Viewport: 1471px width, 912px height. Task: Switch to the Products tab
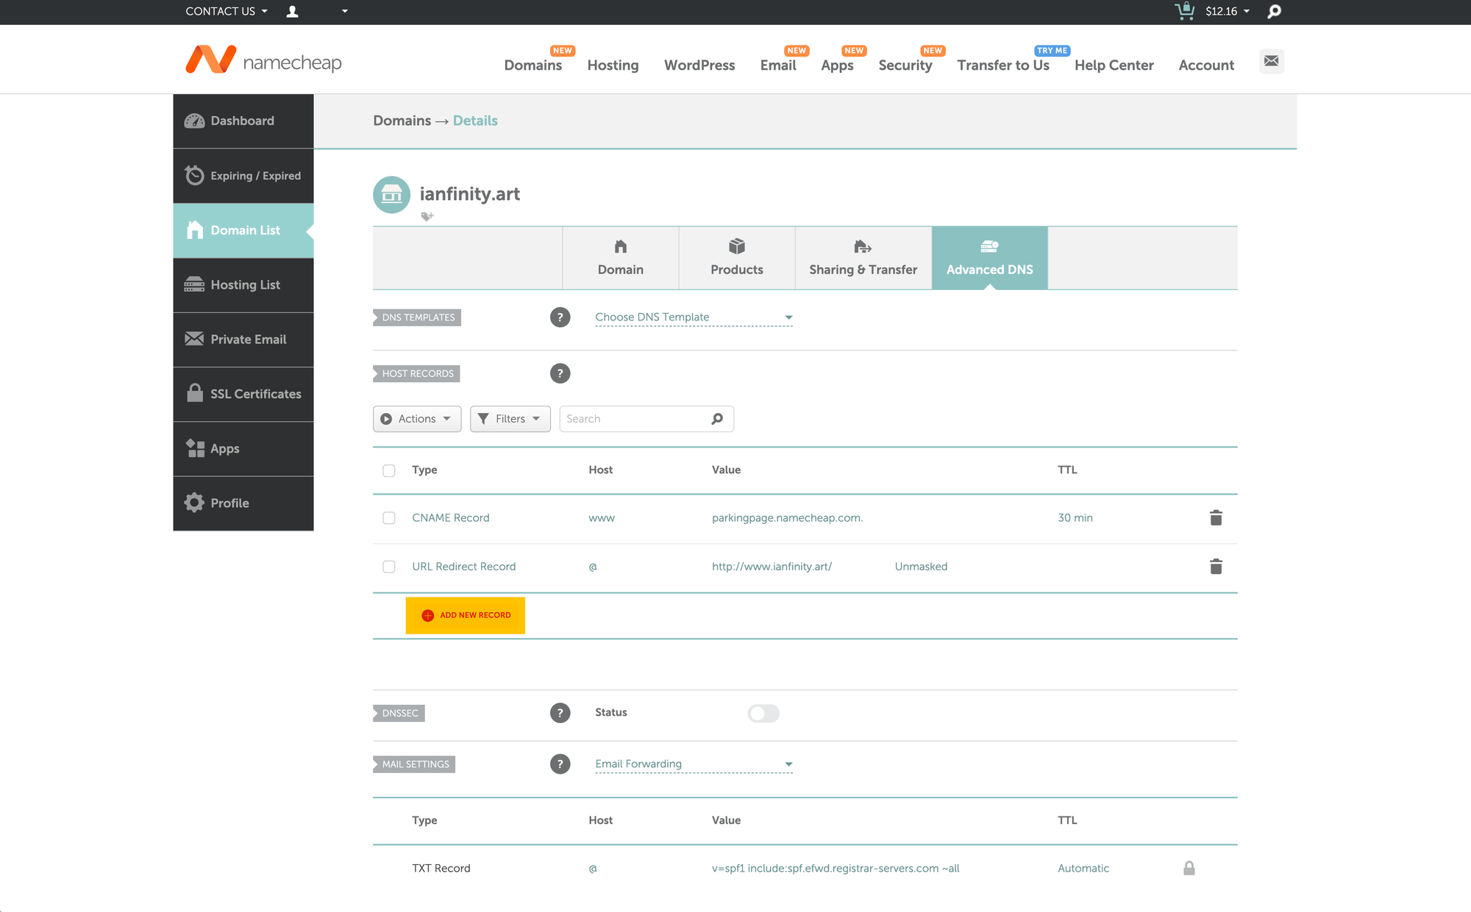tap(737, 258)
